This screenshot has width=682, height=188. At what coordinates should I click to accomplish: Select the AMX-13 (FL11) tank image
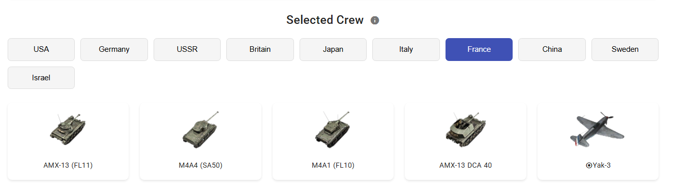pos(68,127)
